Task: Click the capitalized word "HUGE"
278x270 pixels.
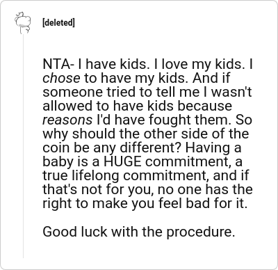Action: coord(122,161)
